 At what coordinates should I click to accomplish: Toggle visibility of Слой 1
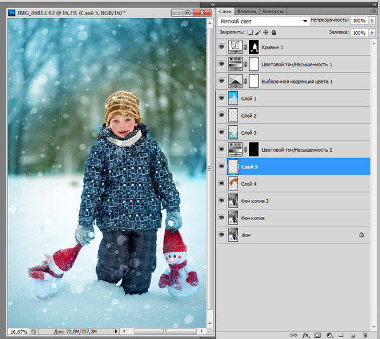coord(221,98)
